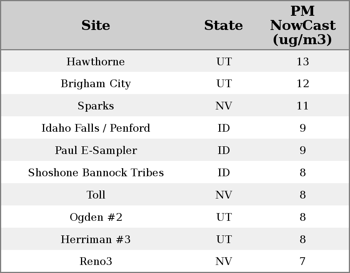Select the PM value 7 for Reno3
The width and height of the screenshot is (350, 273).
[x=302, y=261]
